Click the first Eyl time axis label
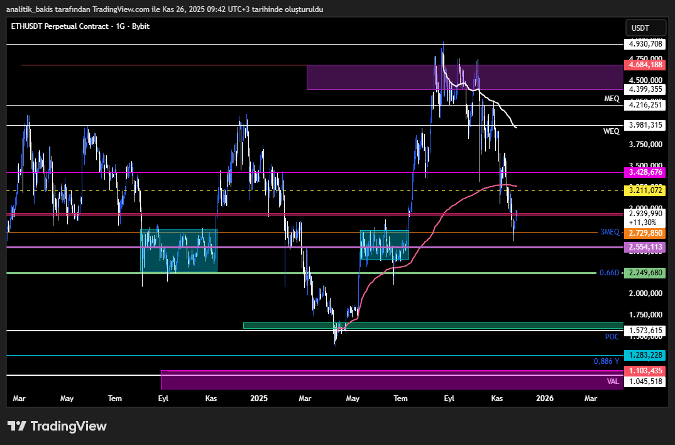675x445 pixels. point(163,398)
